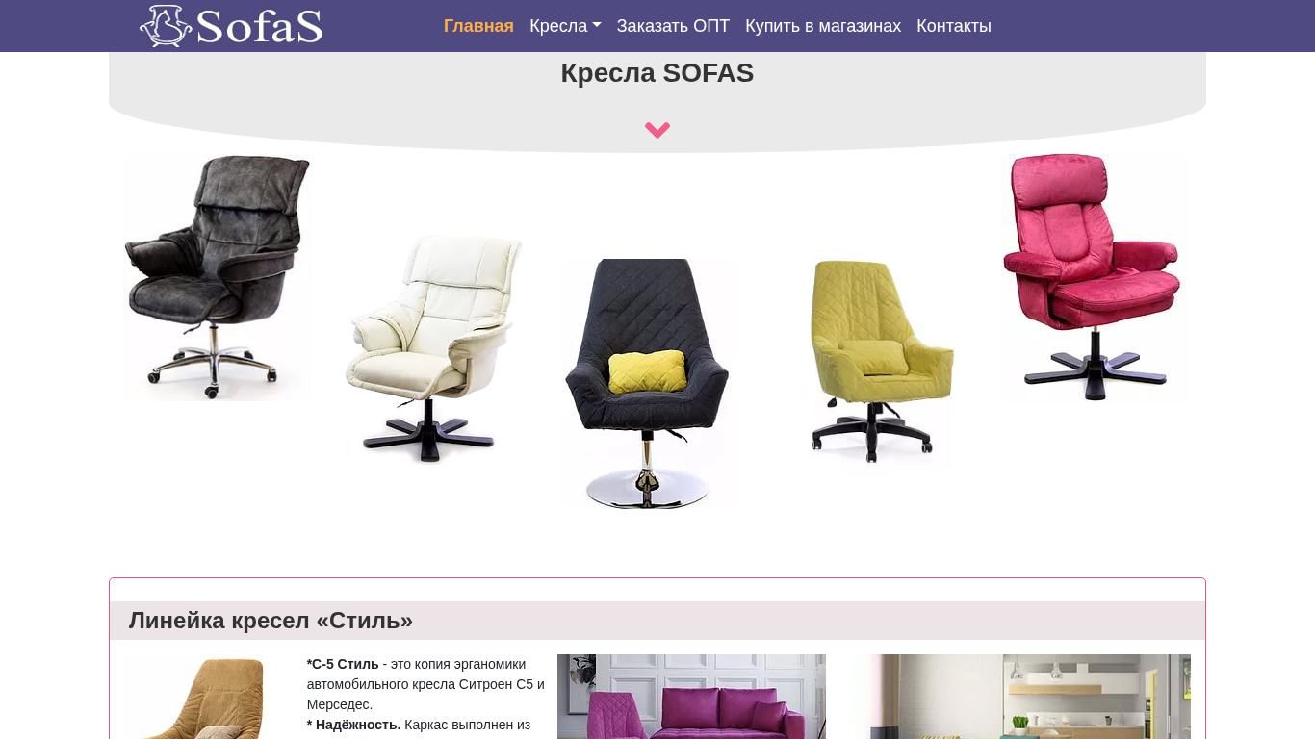
Task: Open the kitchen interior photo
Action: [x=1022, y=697]
